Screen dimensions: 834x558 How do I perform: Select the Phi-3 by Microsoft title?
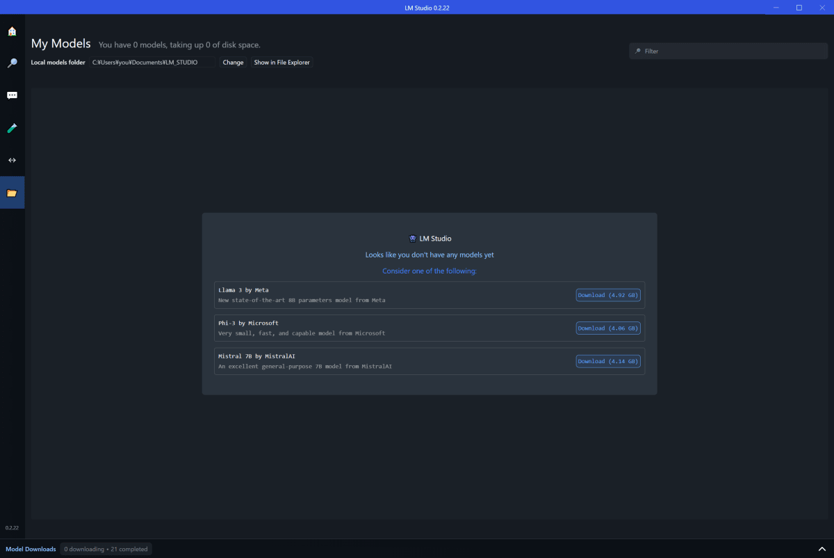pos(248,324)
